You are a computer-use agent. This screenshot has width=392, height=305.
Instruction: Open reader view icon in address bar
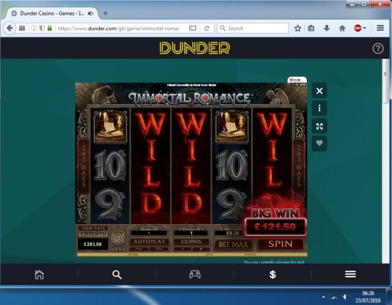(x=193, y=28)
